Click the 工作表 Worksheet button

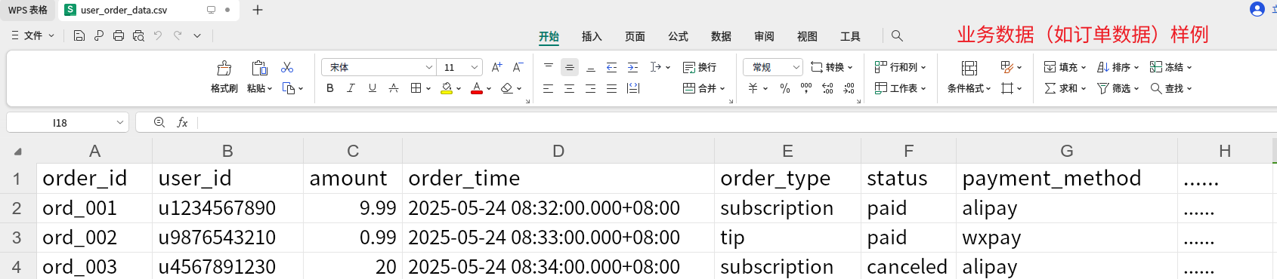click(900, 88)
